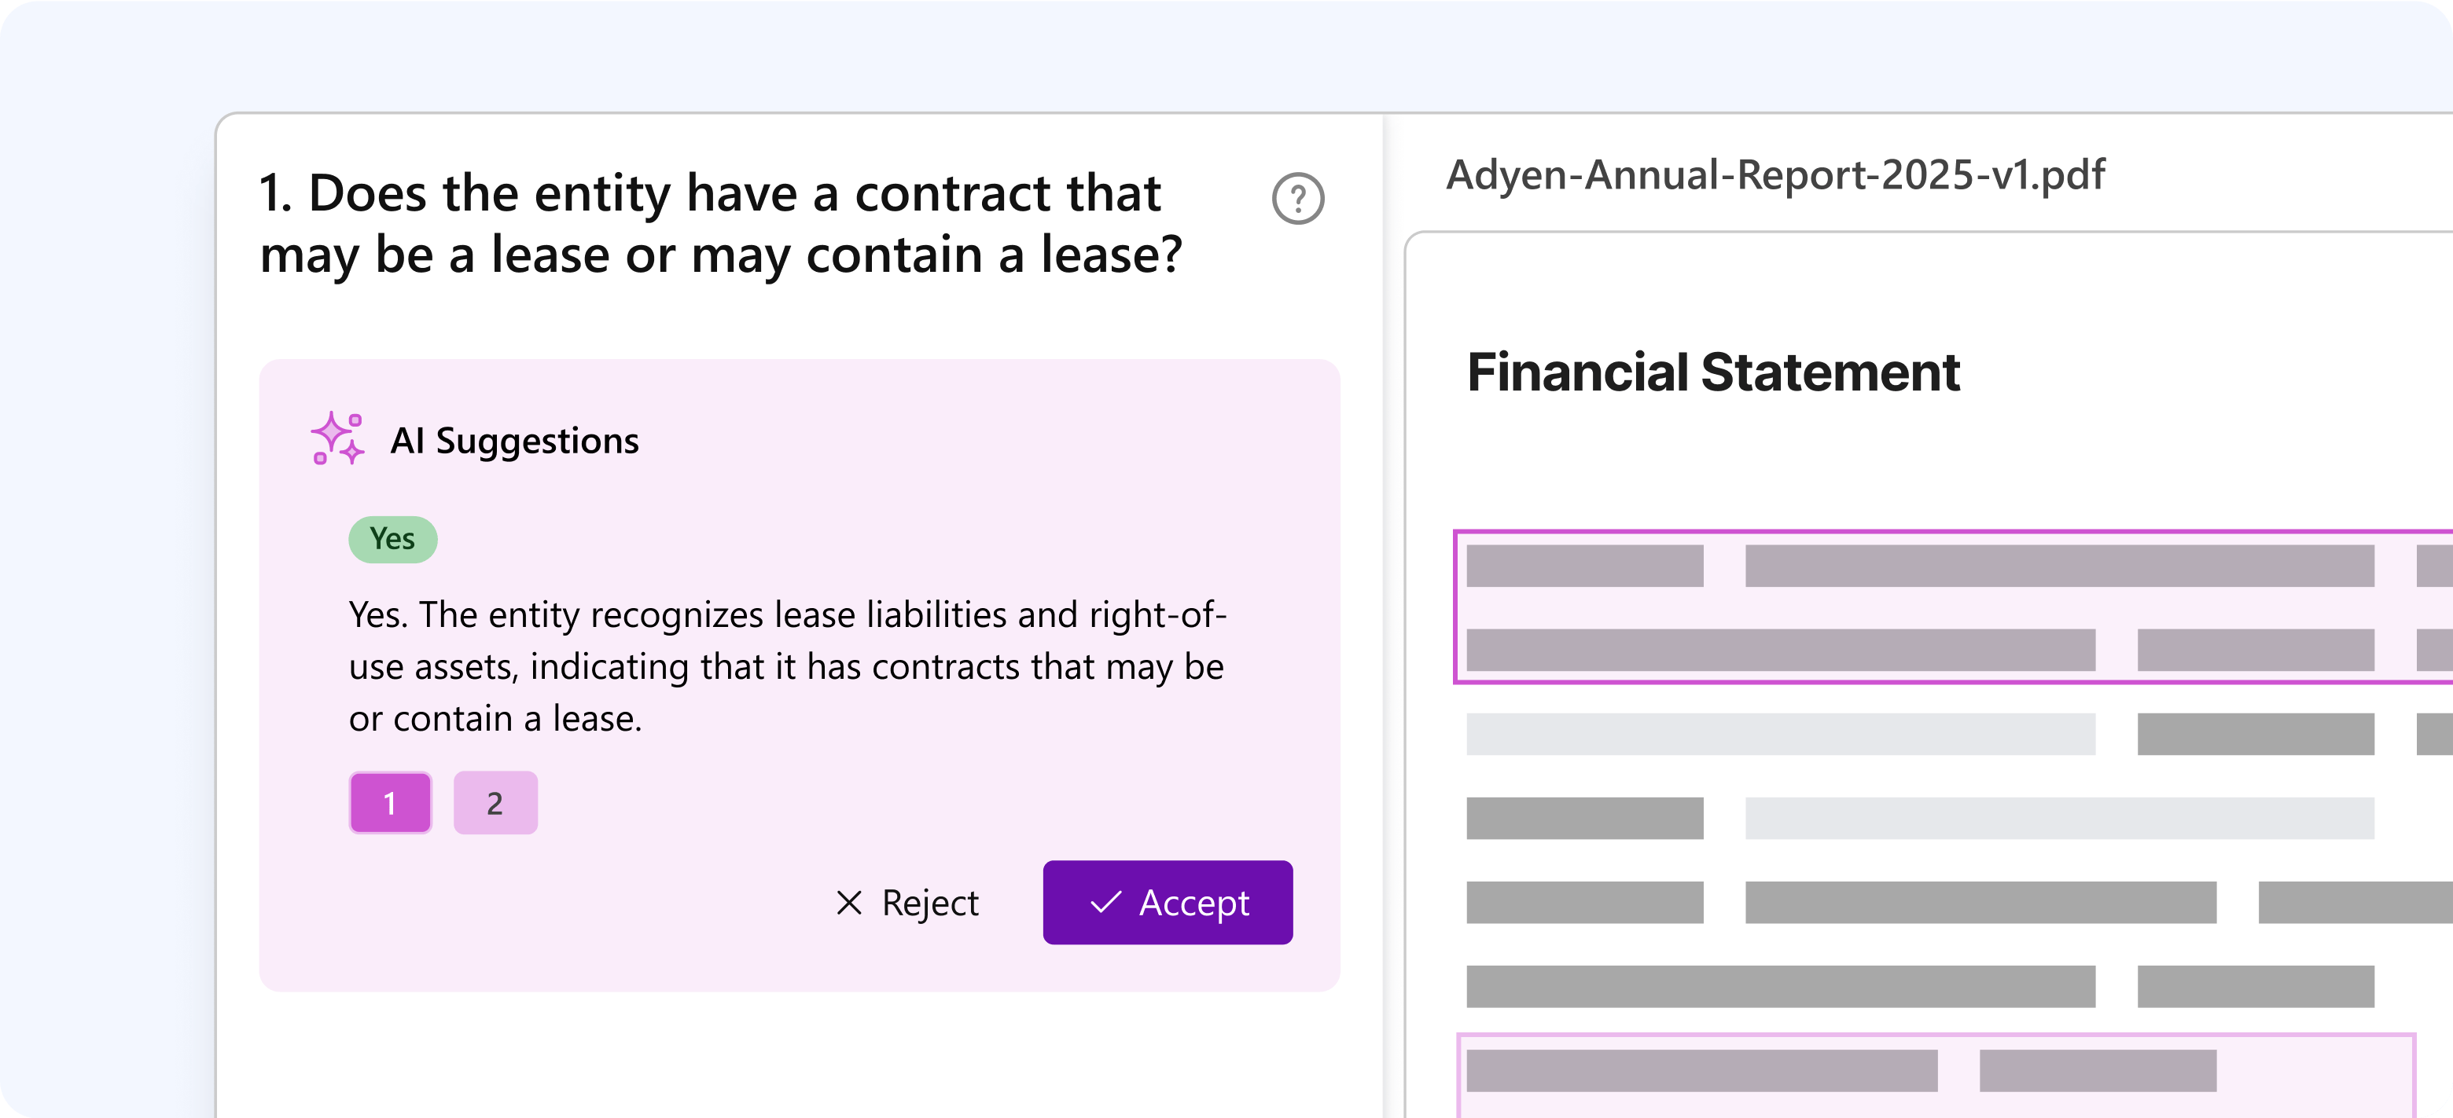Click the AI Suggestions sparkle icon

(x=337, y=438)
